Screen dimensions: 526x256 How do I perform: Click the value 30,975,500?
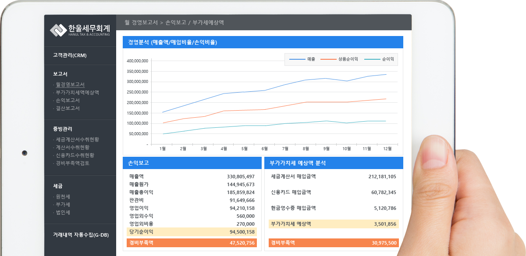[x=384, y=243]
